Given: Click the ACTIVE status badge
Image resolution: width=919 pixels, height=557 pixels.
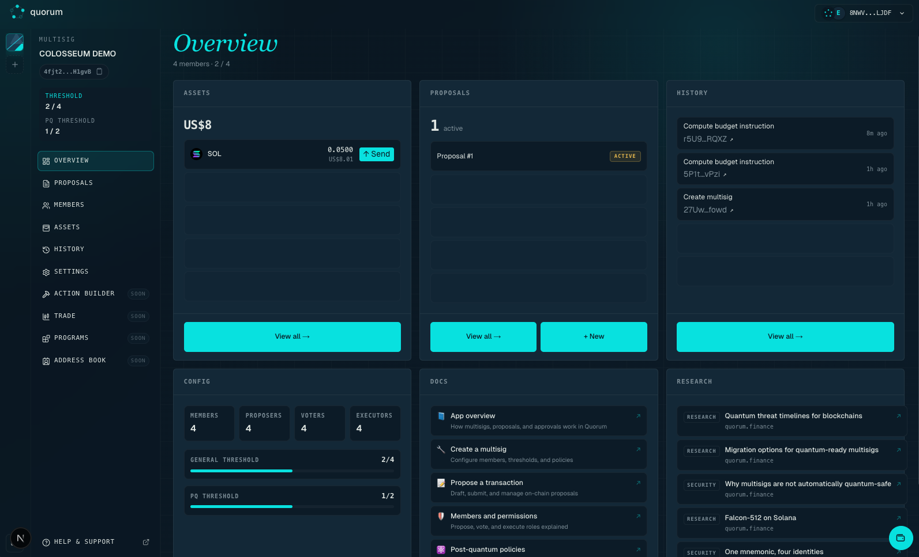Looking at the screenshot, I should 625,156.
